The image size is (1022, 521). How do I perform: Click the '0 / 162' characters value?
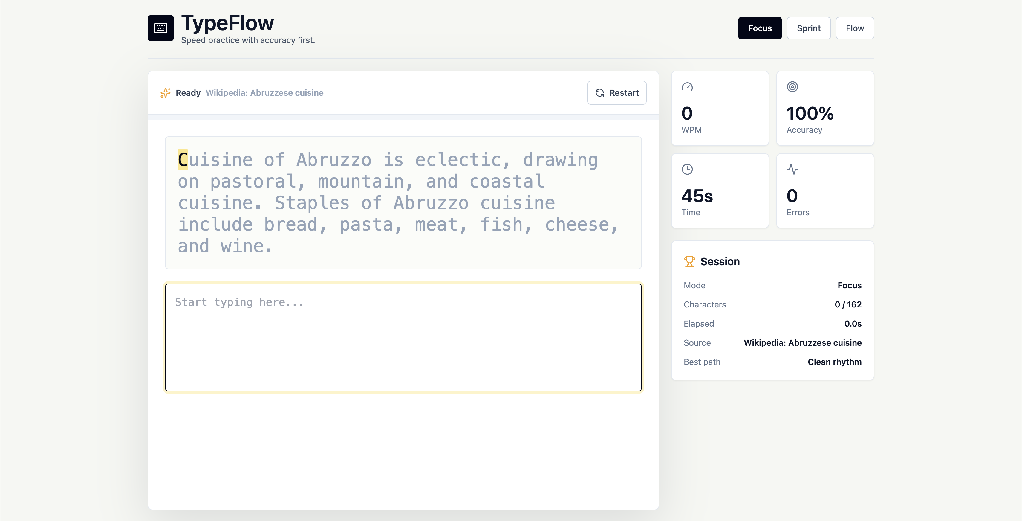848,304
